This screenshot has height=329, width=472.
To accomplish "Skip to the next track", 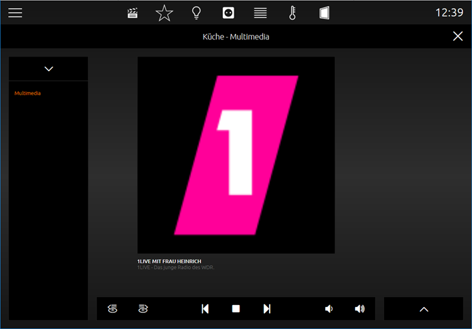I will click(x=266, y=308).
